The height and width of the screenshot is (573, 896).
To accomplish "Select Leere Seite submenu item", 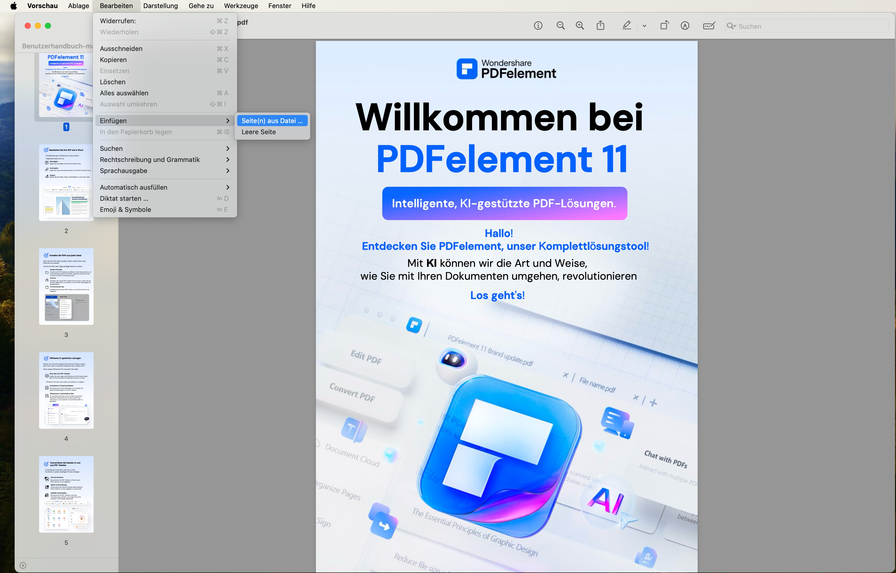I will click(272, 132).
